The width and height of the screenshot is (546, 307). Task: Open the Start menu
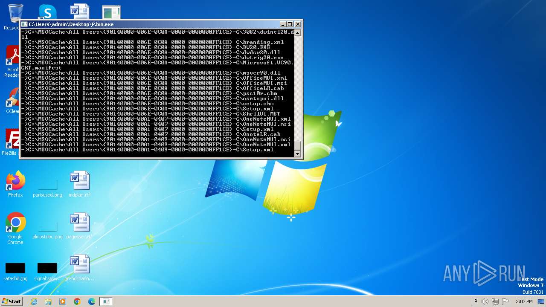pyautogui.click(x=12, y=301)
